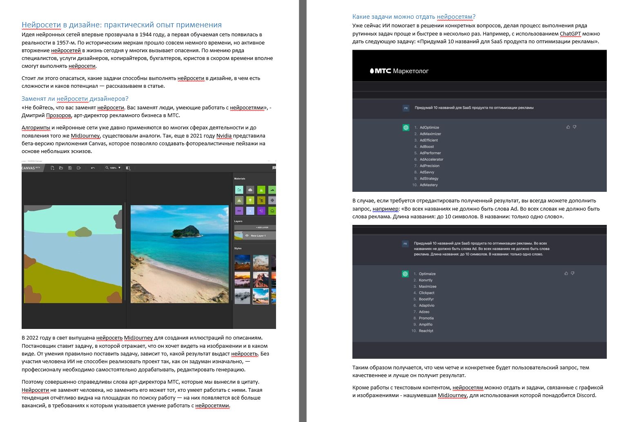
Task: Select the olive beach palm material
Action: pos(261,200)
